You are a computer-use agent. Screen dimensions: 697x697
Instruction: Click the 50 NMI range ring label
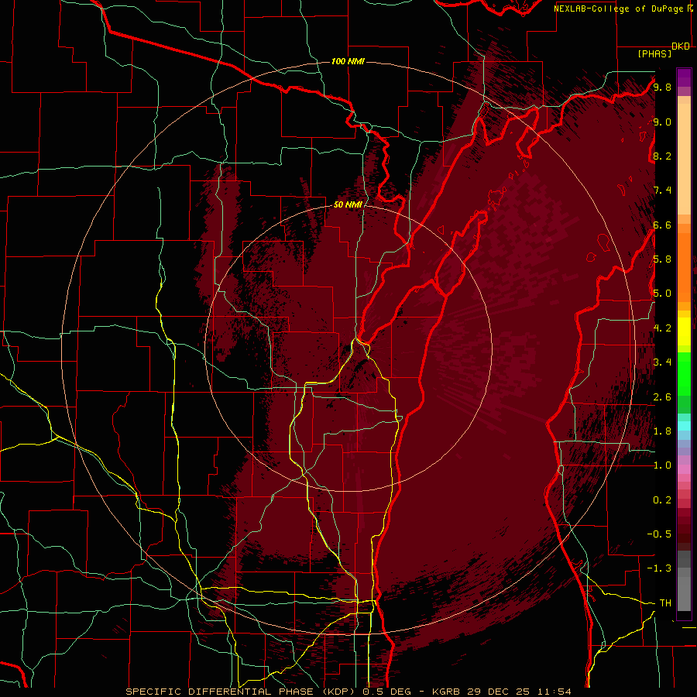[348, 204]
